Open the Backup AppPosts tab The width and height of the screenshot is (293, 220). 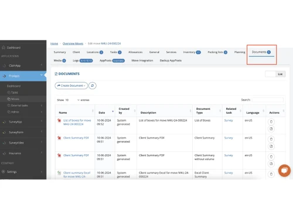(171, 60)
